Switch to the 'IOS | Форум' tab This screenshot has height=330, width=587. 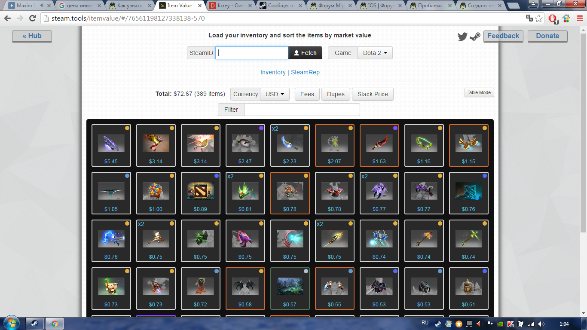382,6
